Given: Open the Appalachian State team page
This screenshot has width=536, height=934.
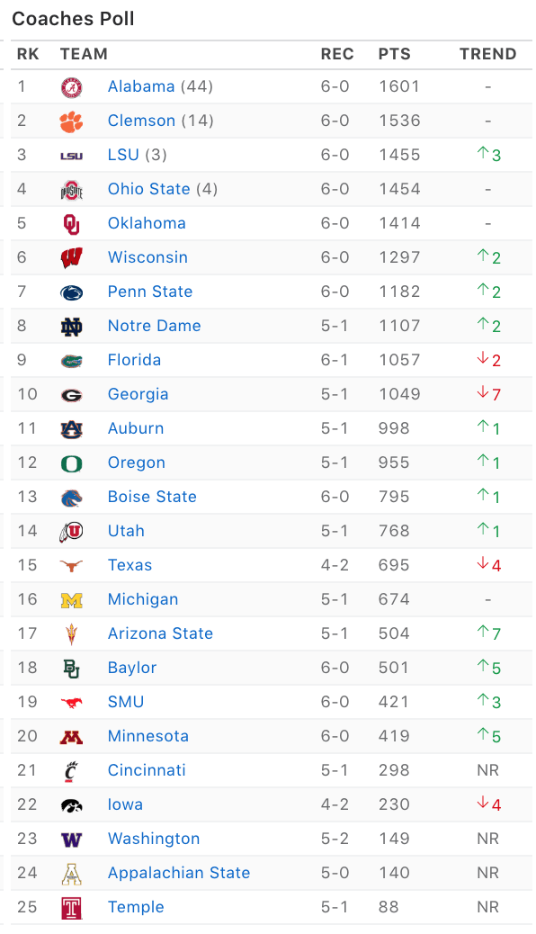Looking at the screenshot, I should point(179,873).
